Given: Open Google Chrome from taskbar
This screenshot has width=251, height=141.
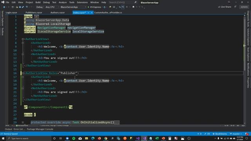Looking at the screenshot, I should click(105, 138).
